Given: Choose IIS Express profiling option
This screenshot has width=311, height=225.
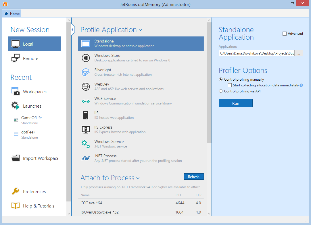Looking at the screenshot, I should pyautogui.click(x=141, y=129).
